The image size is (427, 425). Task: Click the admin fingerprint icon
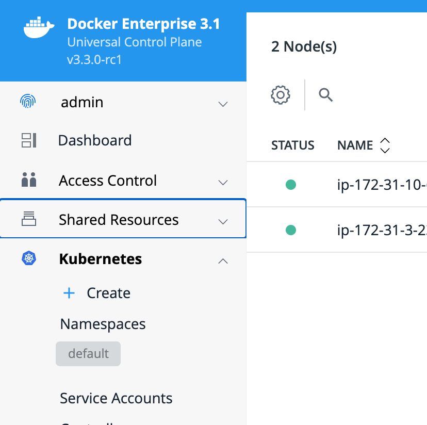point(28,102)
